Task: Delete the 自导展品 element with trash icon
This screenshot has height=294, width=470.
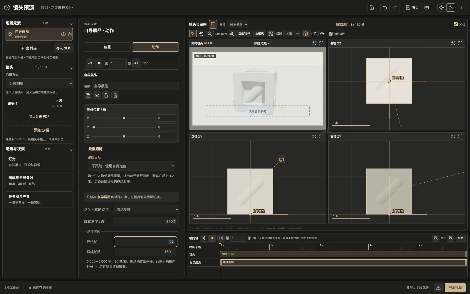Action: [115, 95]
